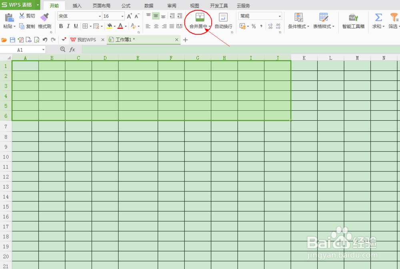Click the open folder icon in quick toolbar
Image resolution: width=400 pixels, height=269 pixels.
coord(4,40)
